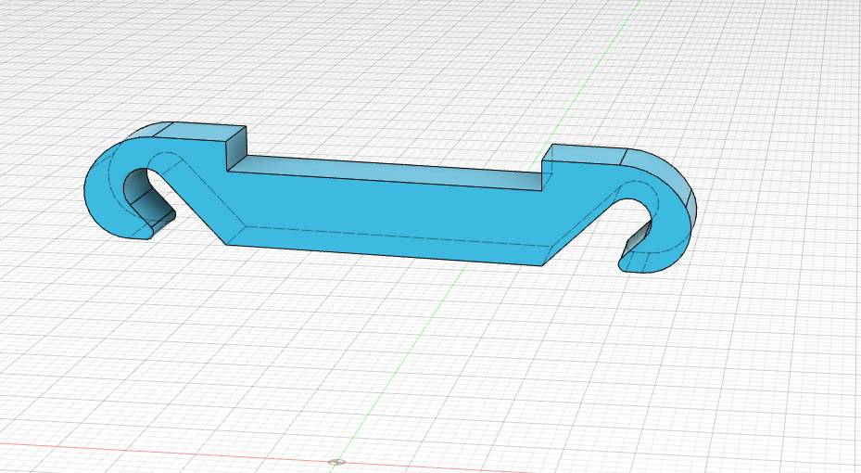Screen dimensions: 861x473
Task: Select the vertical step face beside the left block
Action: pyautogui.click(x=236, y=149)
